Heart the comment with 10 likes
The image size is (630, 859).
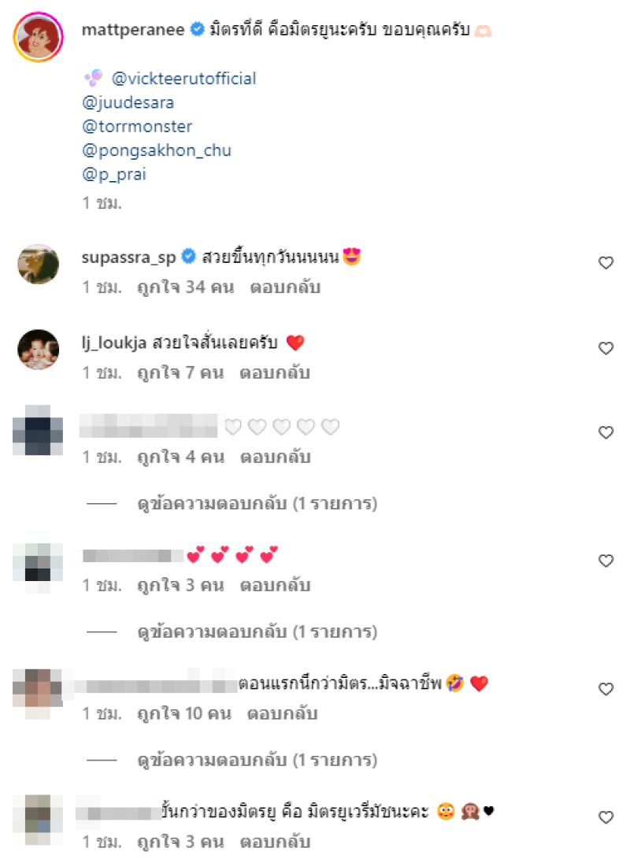tap(606, 689)
